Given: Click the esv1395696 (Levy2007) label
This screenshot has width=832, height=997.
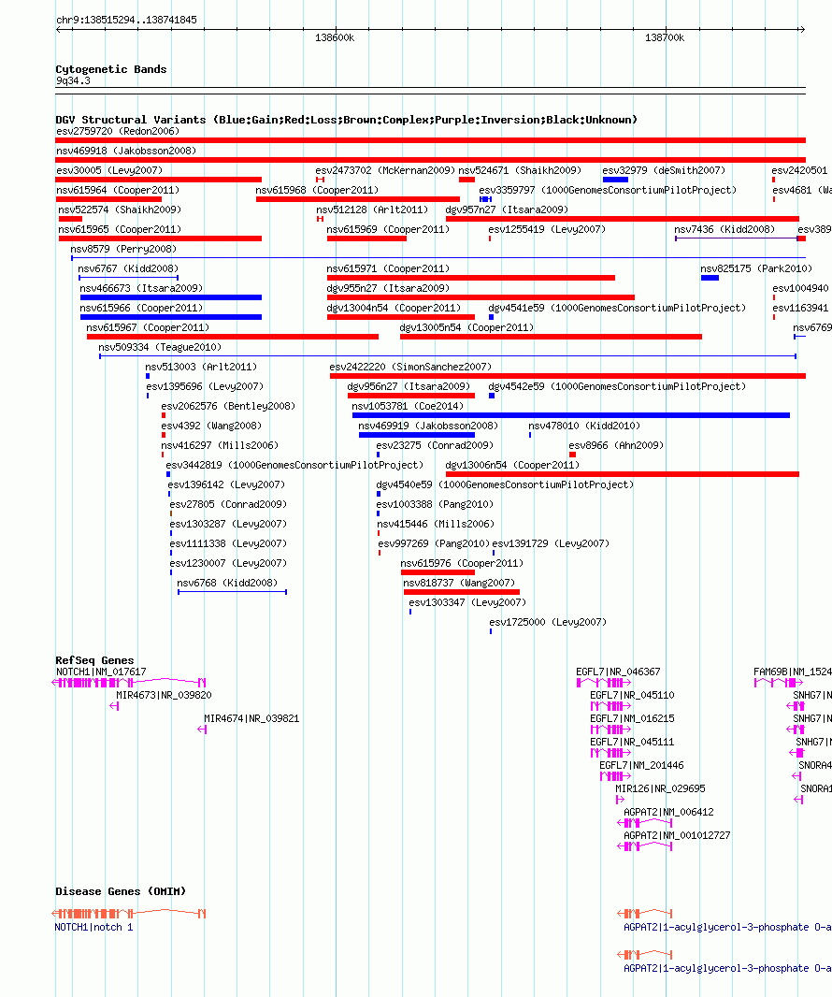Looking at the screenshot, I should click(x=205, y=387).
